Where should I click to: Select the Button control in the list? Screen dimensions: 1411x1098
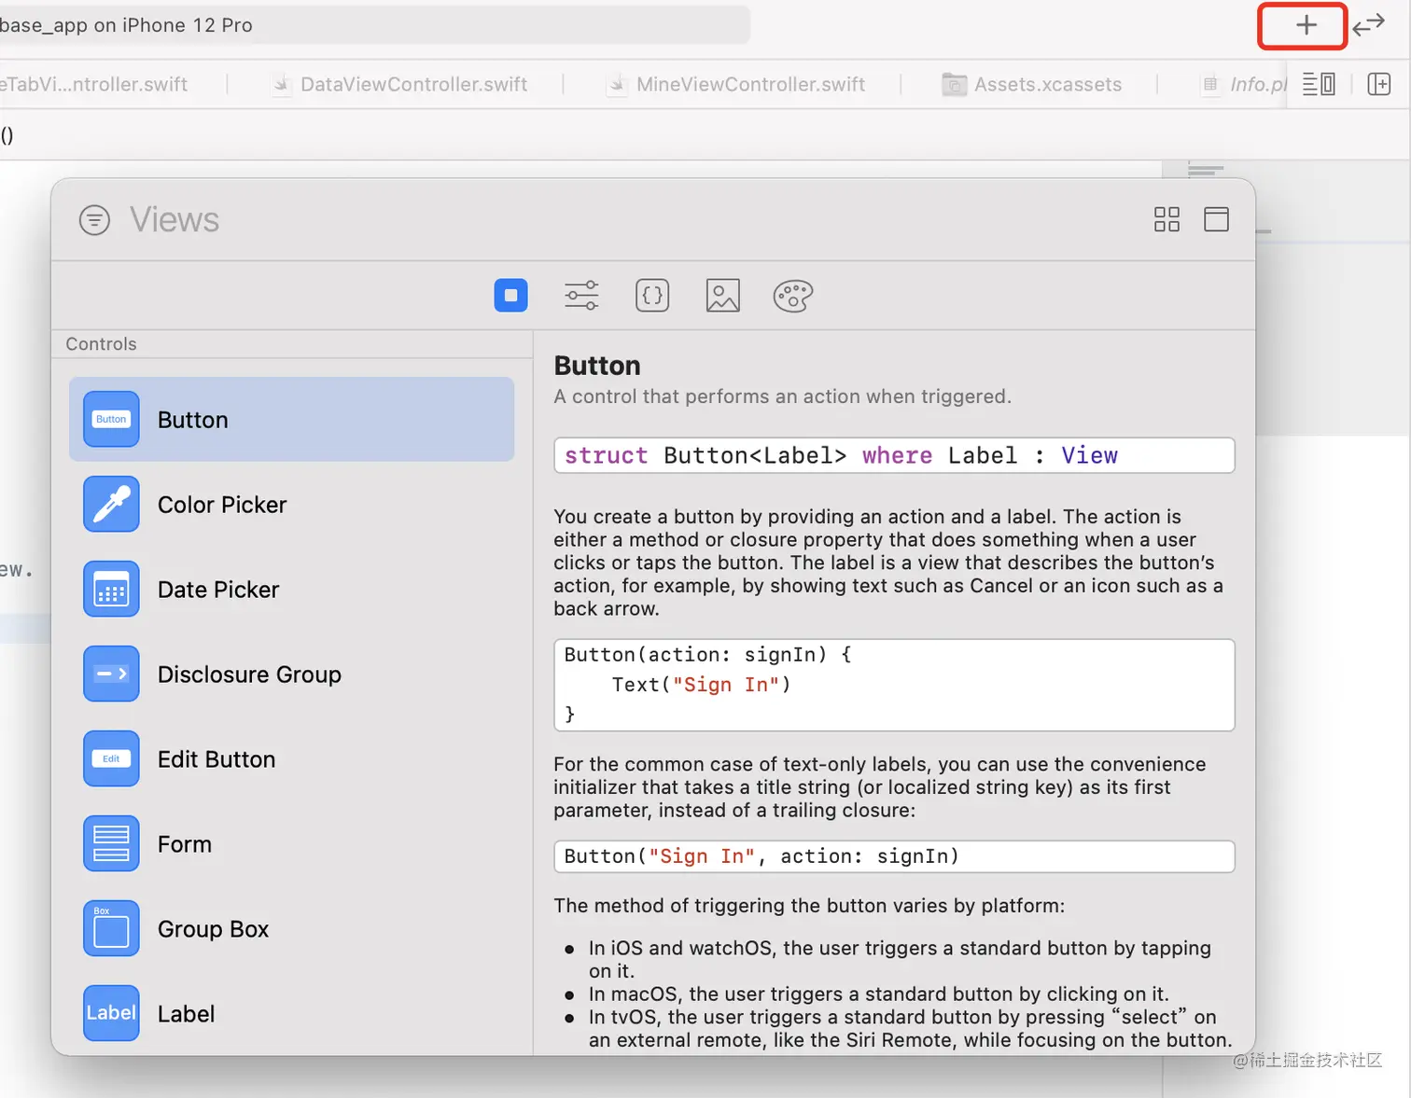point(292,420)
